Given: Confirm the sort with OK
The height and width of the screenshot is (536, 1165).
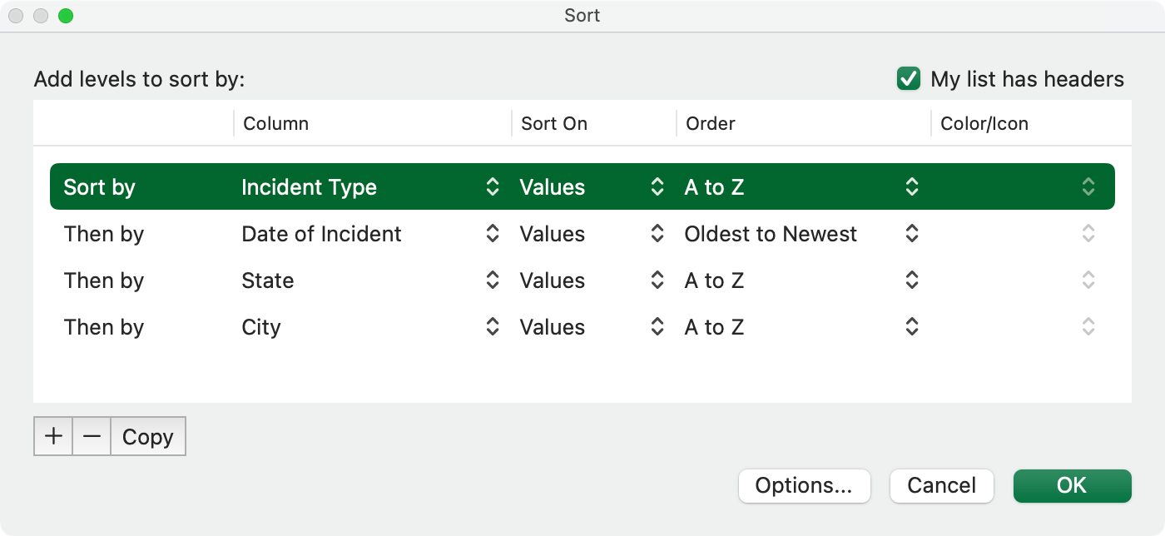Looking at the screenshot, I should [x=1072, y=486].
